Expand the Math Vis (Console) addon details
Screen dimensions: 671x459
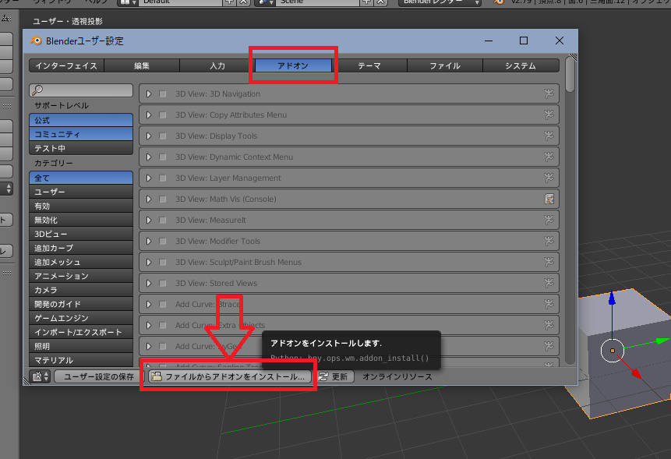[x=149, y=199]
